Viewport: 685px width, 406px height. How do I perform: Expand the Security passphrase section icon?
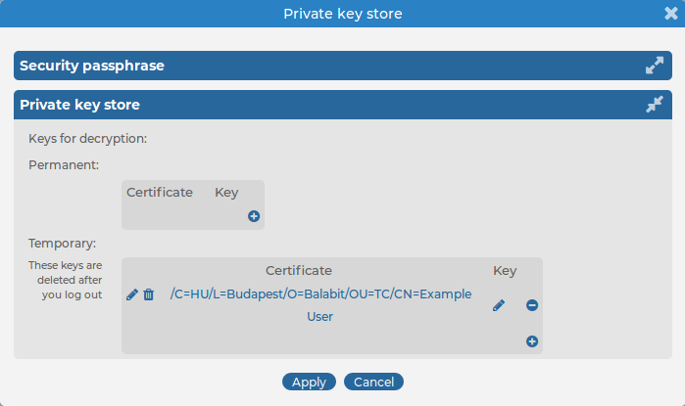point(655,66)
